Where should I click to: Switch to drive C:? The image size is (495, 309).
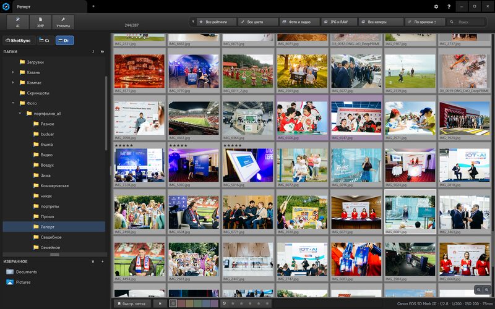tap(45, 40)
